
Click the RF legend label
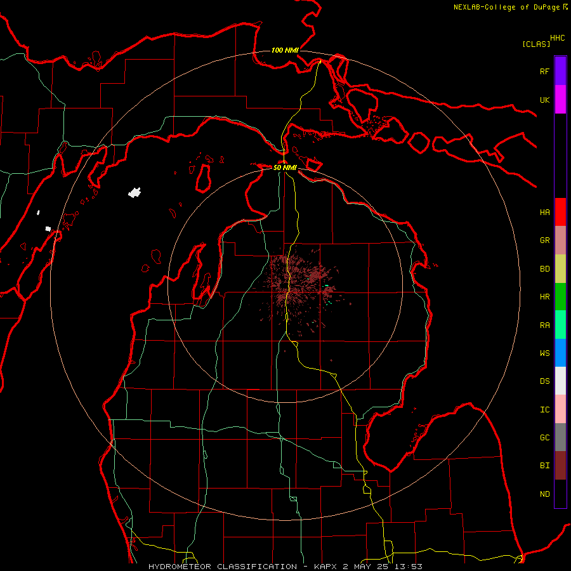pyautogui.click(x=544, y=71)
